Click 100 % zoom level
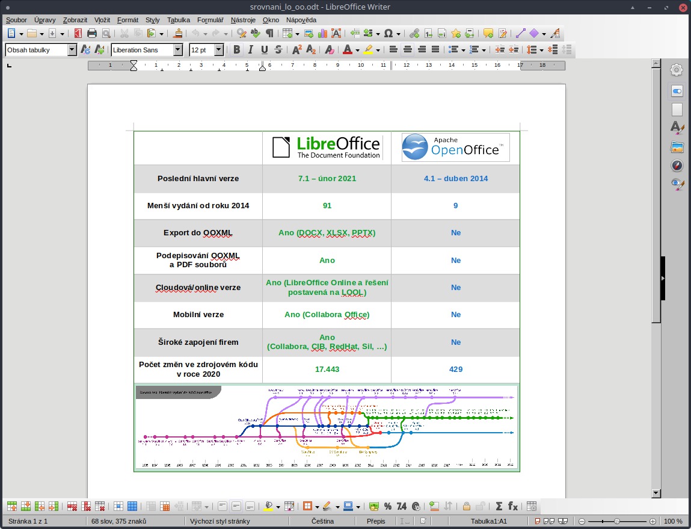The width and height of the screenshot is (691, 529). pos(673,521)
